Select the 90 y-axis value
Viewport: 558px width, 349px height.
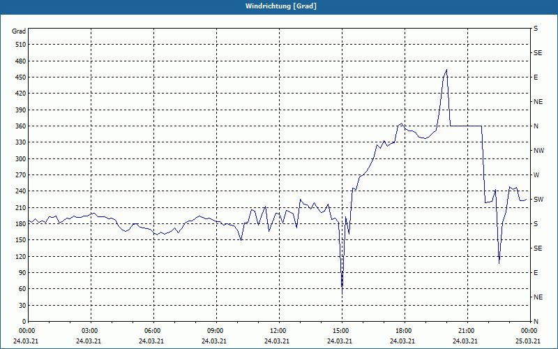coord(22,273)
